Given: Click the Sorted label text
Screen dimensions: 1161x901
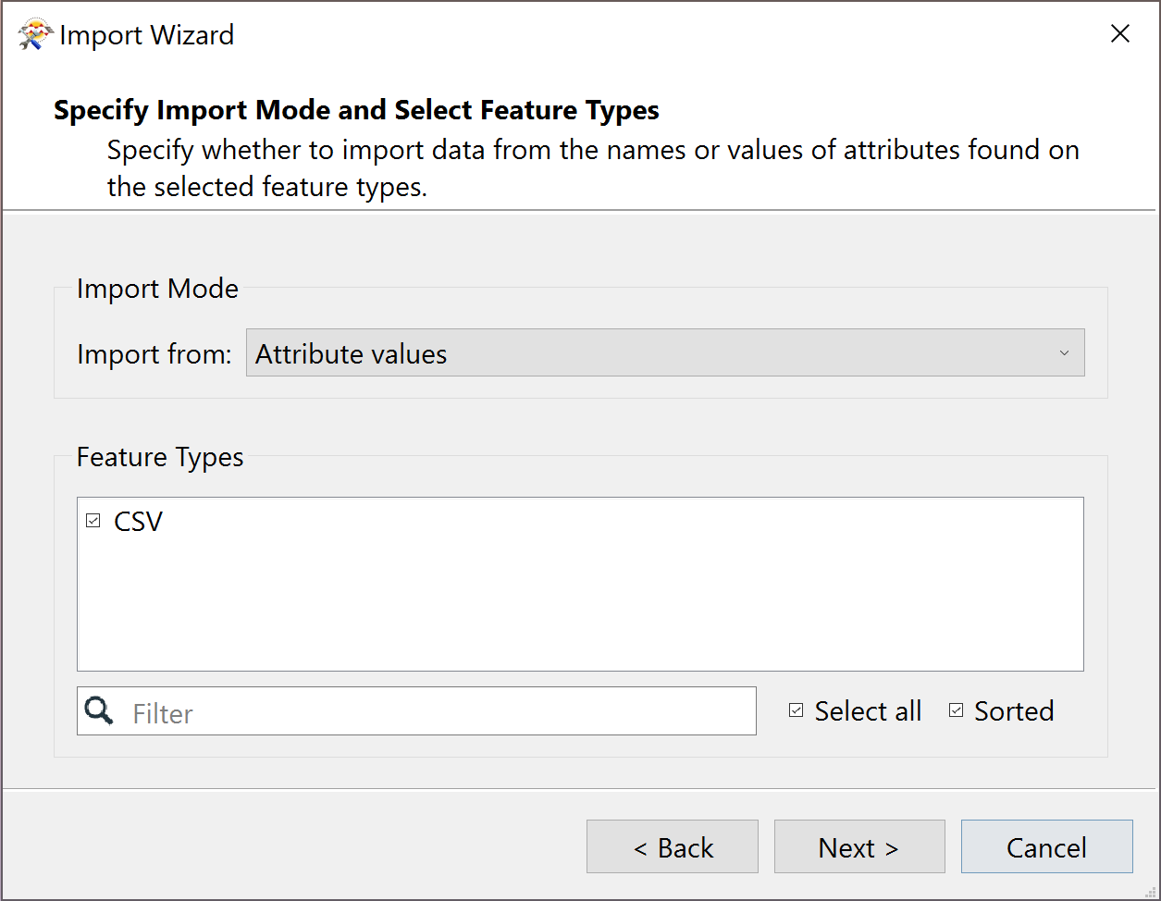Looking at the screenshot, I should point(1014,711).
